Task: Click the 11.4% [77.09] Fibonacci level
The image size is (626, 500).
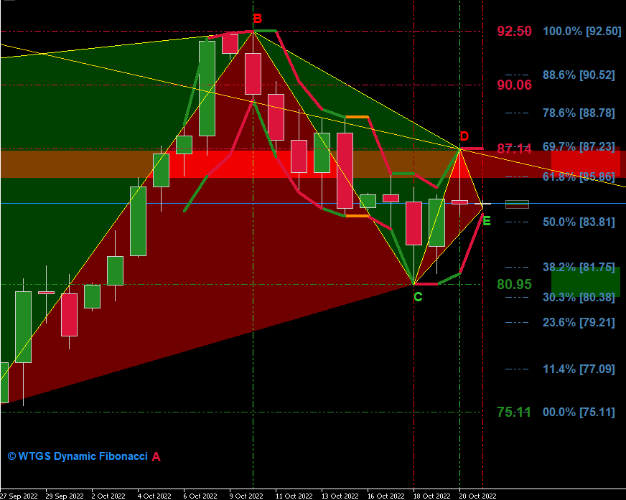Action: click(579, 369)
